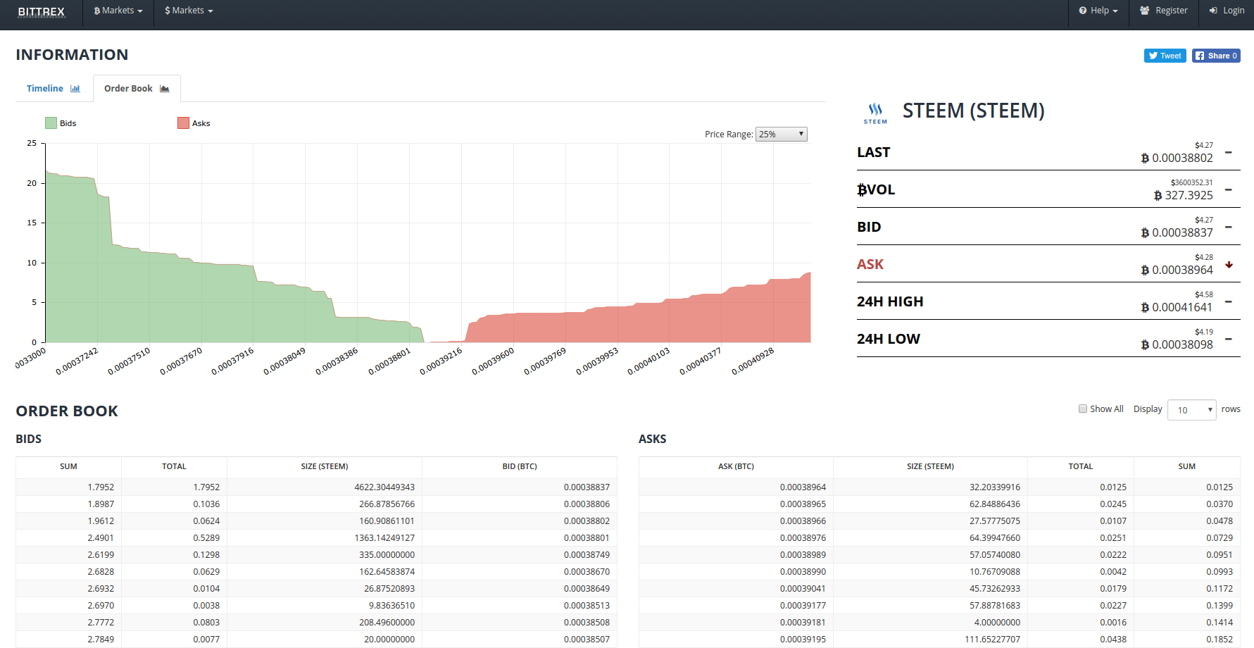Click the dash indicator beside 24H LOW

coord(1229,339)
